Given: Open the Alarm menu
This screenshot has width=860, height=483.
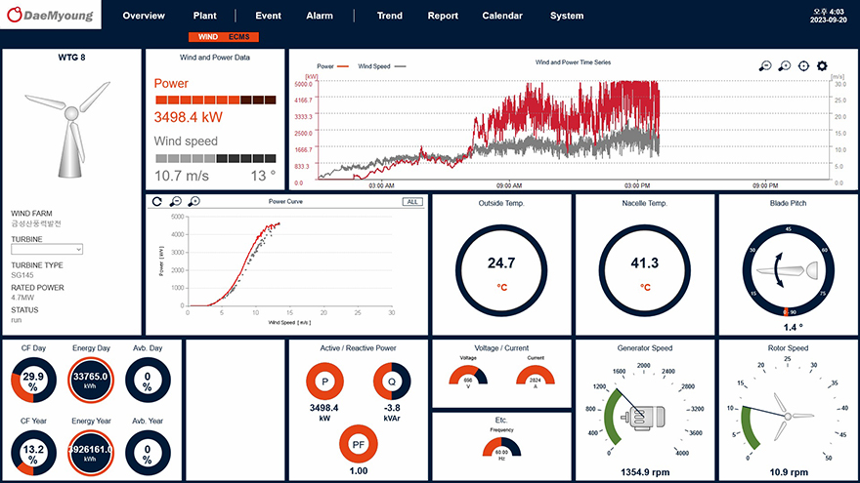Looking at the screenshot, I should click(320, 16).
